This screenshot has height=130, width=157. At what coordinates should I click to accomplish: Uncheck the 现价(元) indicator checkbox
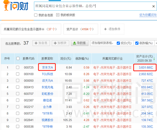point(118,43)
